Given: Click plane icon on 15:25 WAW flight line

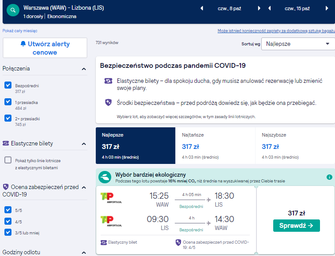Looking at the screenshot, I should click(x=209, y=200).
